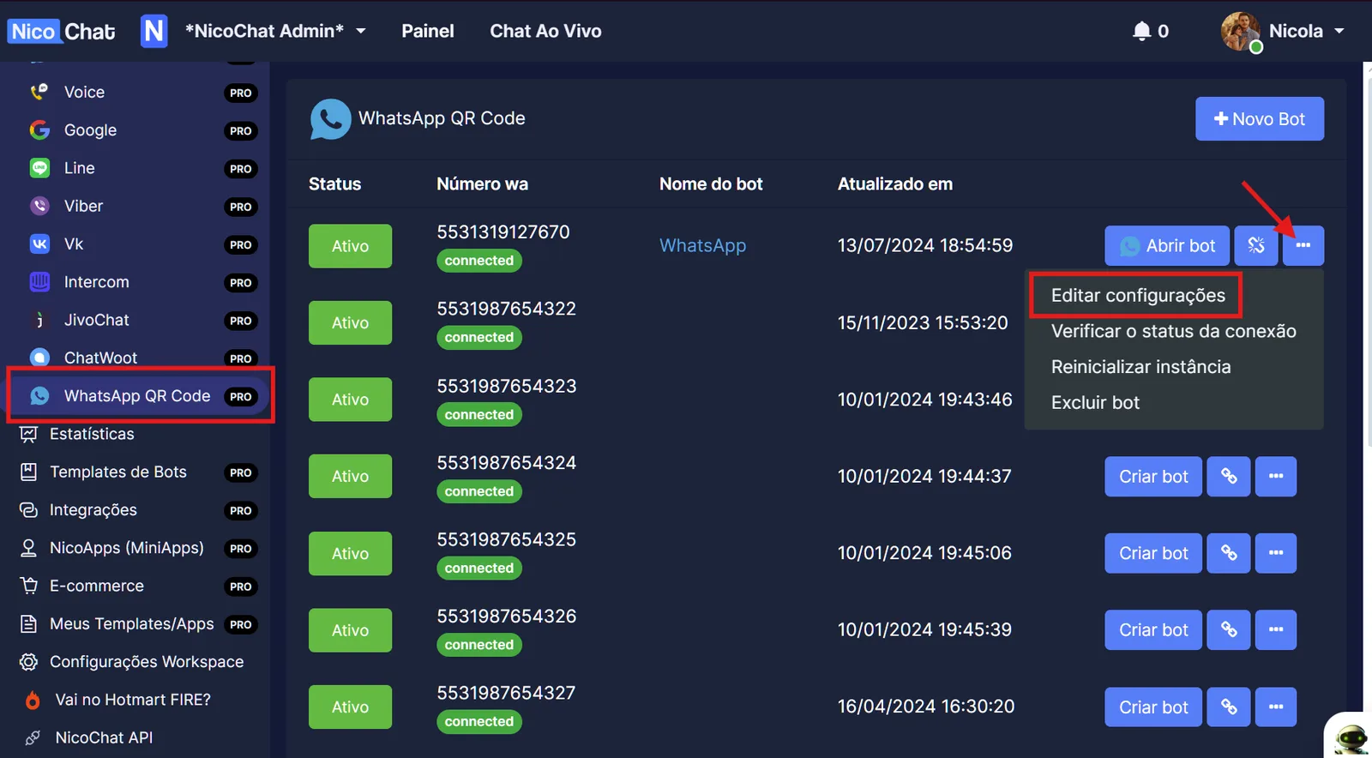Click the Vk channel icon
Screen dimensions: 1372x758
pos(39,244)
